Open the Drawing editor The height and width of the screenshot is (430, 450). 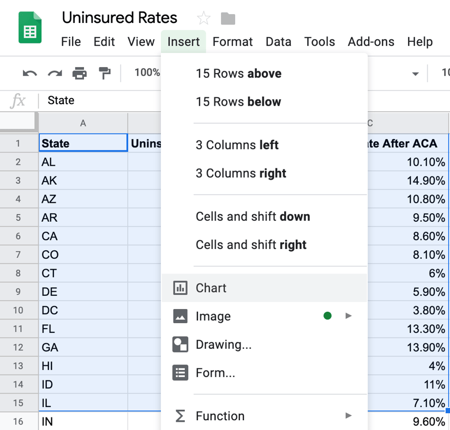[x=180, y=344]
